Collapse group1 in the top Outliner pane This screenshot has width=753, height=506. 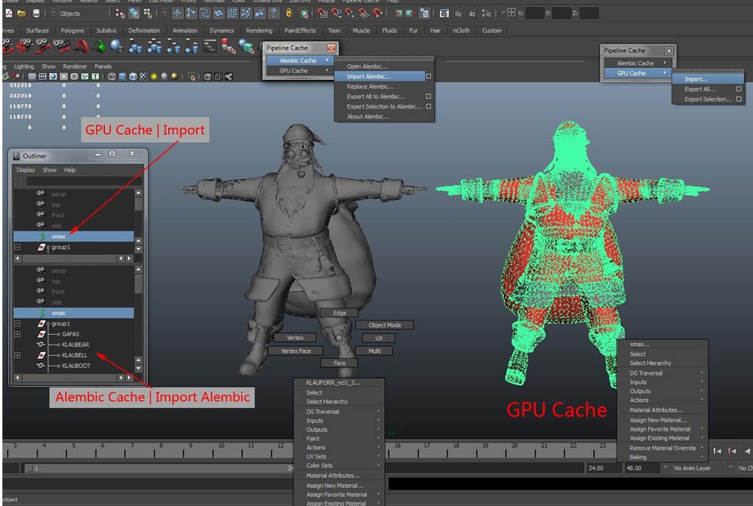pos(17,247)
